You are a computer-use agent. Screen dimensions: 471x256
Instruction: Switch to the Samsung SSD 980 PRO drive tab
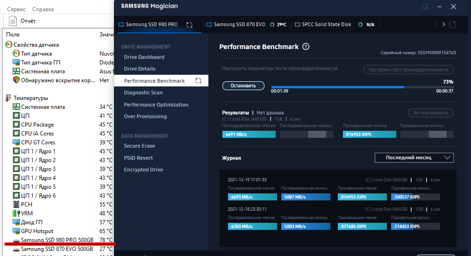pos(151,24)
